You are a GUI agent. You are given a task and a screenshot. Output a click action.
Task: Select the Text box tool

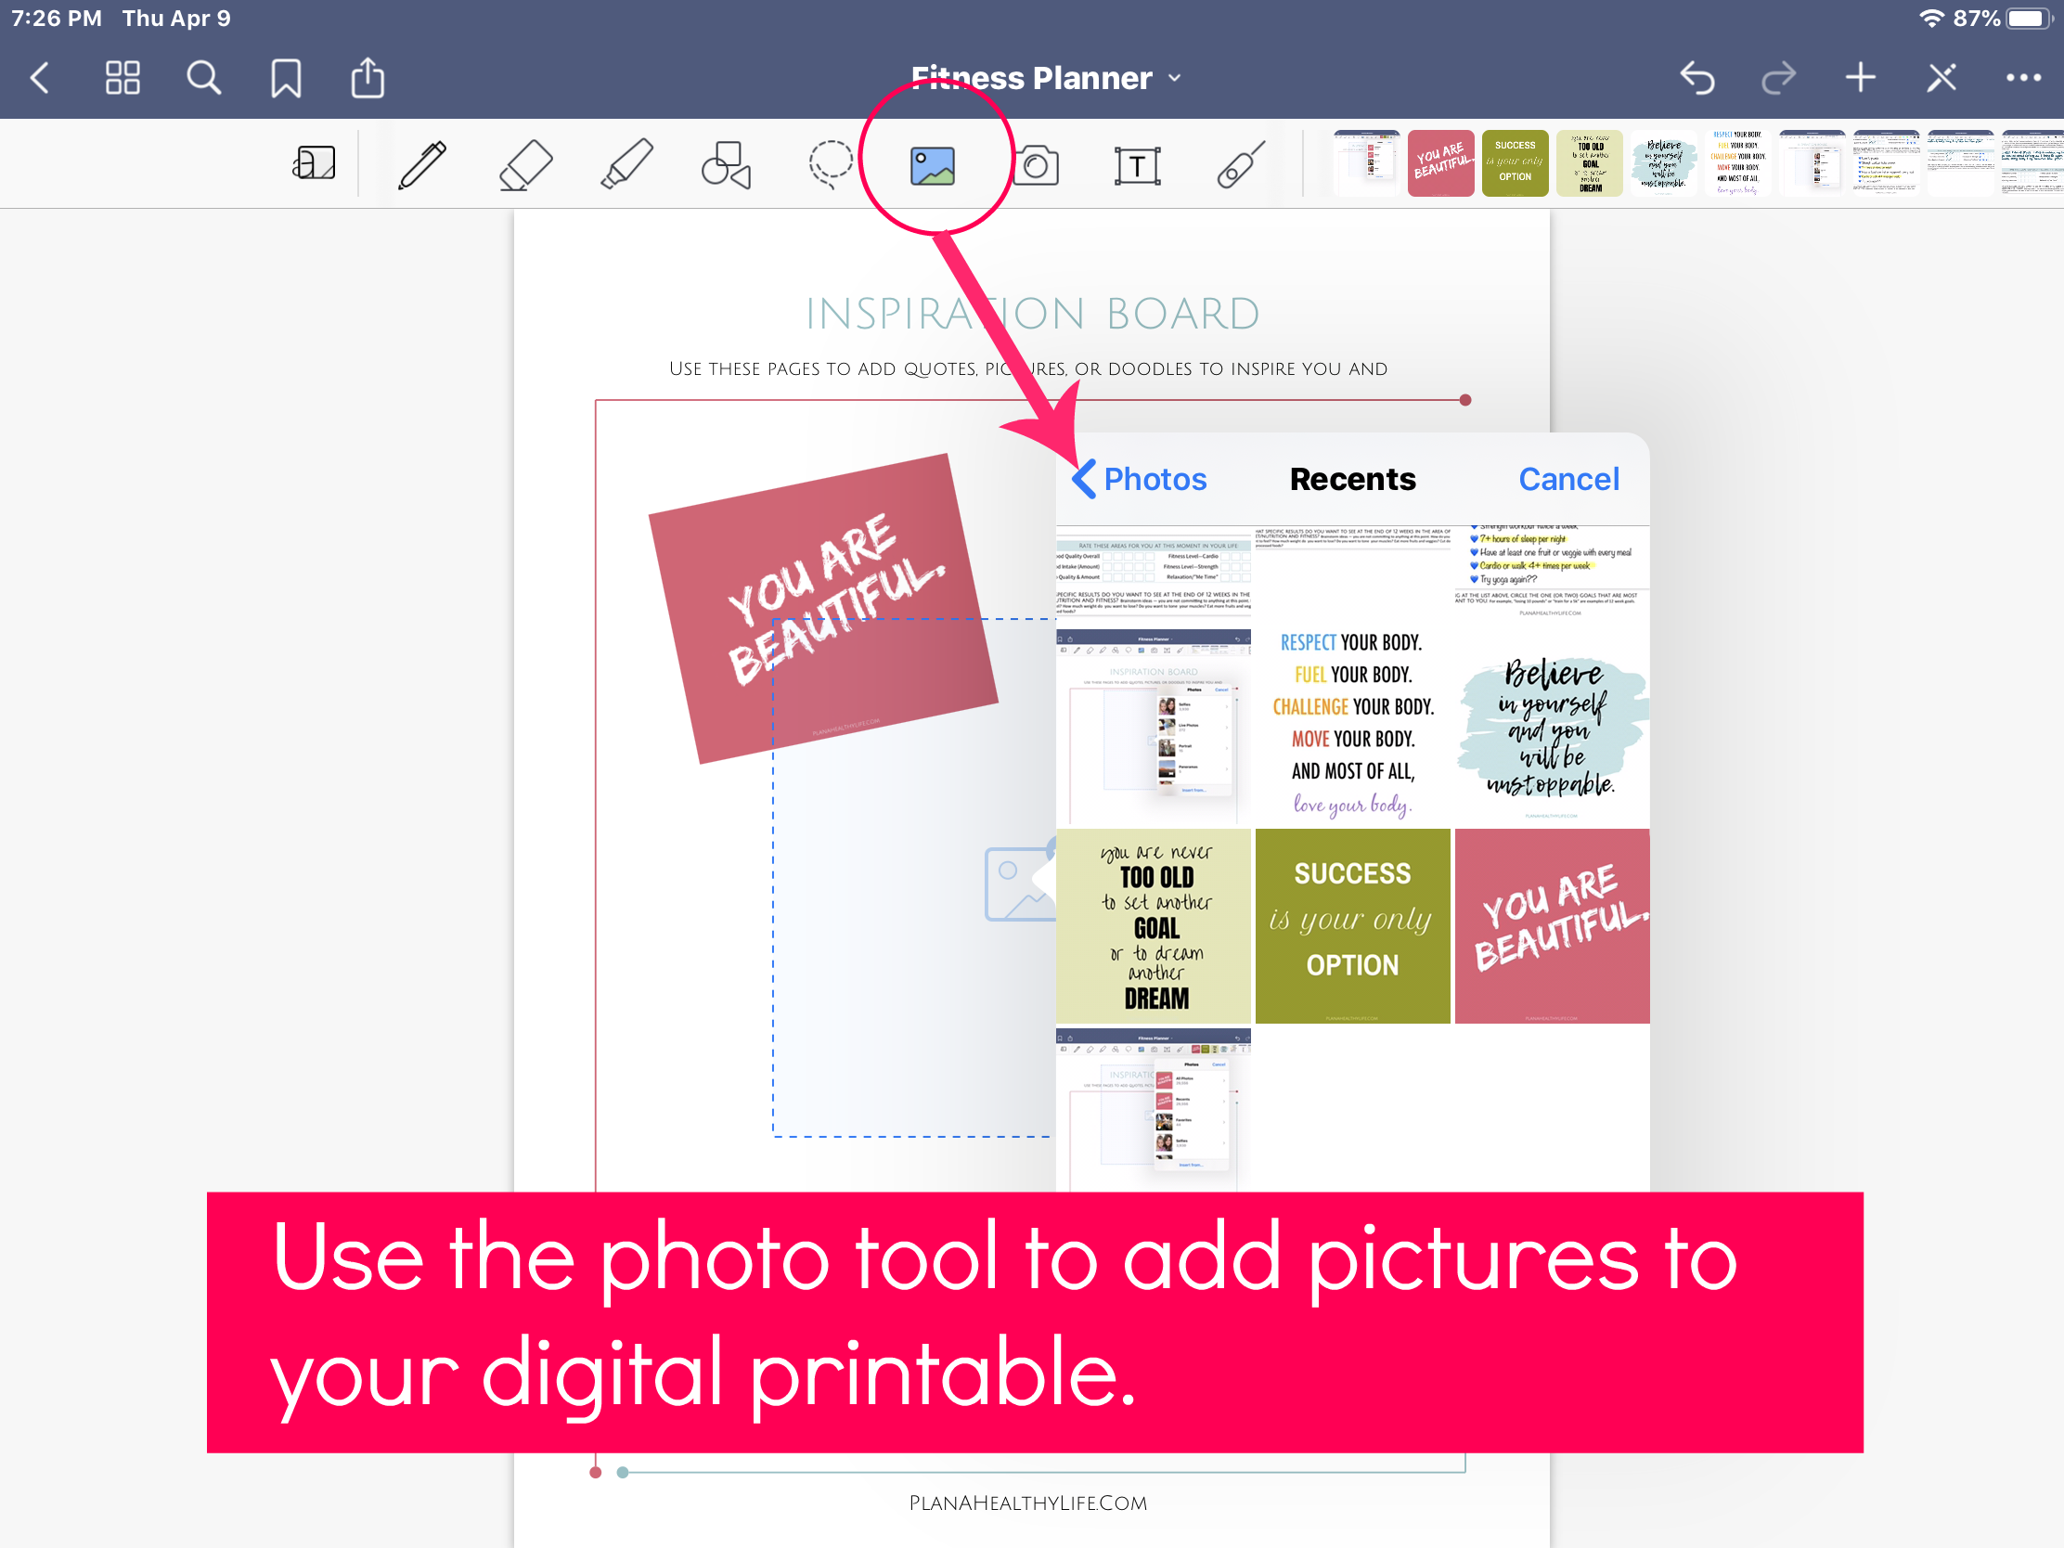1137,166
